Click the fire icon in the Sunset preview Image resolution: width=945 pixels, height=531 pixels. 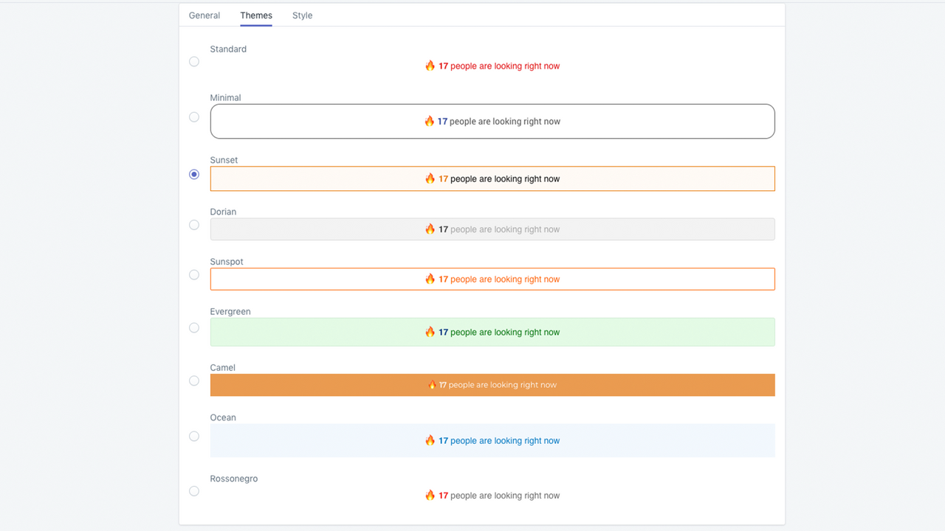point(430,178)
